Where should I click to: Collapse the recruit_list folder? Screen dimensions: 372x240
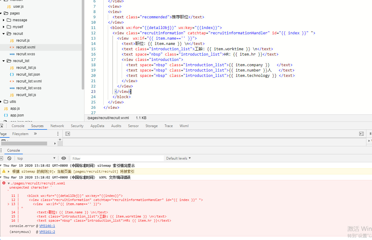(x=4, y=61)
